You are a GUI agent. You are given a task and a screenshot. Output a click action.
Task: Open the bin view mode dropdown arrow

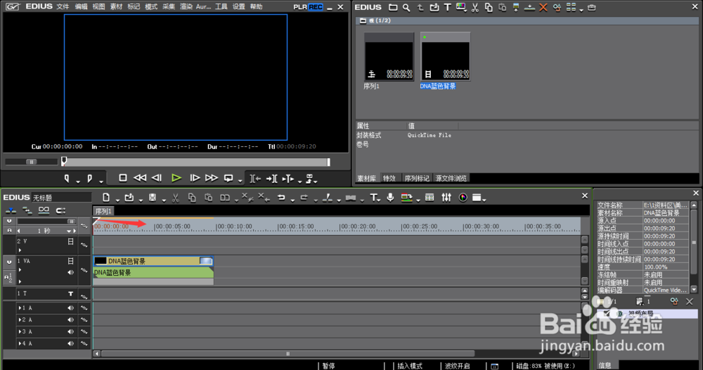point(581,9)
